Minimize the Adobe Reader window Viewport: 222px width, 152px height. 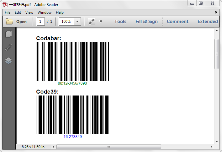(192, 3)
